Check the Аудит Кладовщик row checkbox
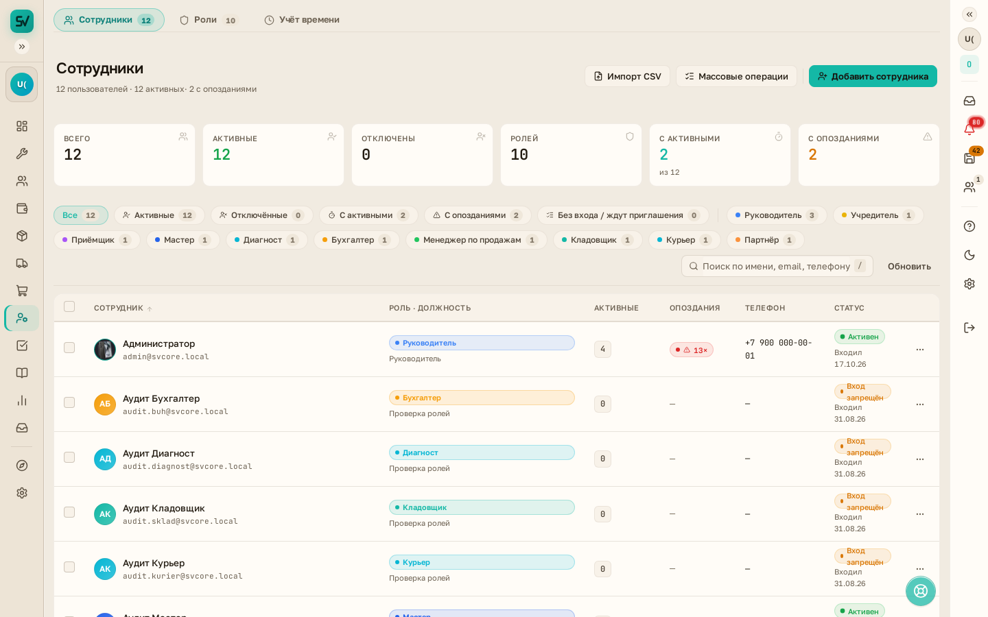 click(x=69, y=512)
